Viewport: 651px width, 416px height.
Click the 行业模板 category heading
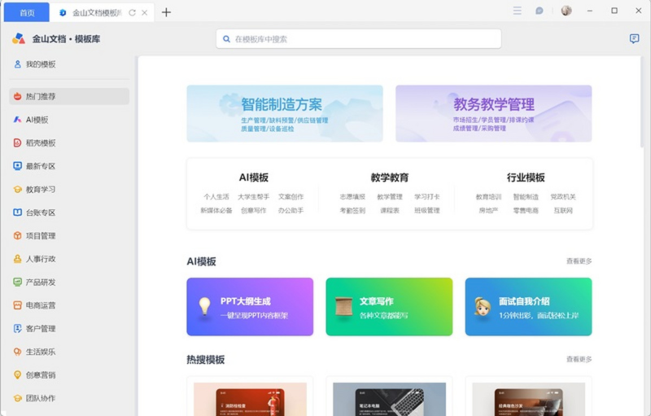(x=526, y=177)
